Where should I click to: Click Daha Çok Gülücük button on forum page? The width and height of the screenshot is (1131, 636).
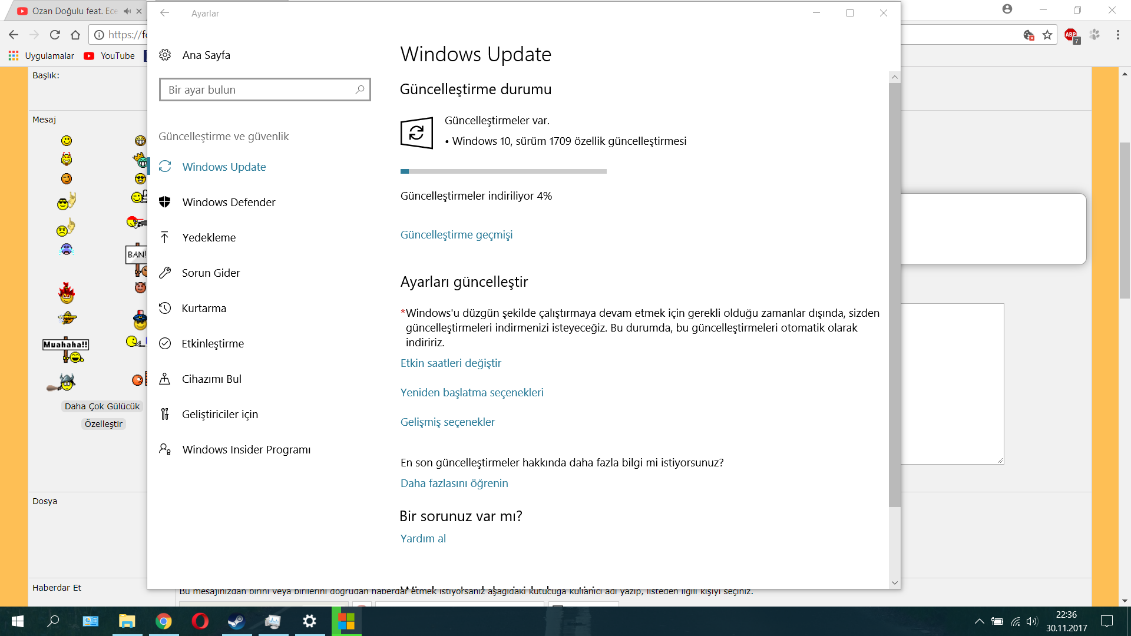pos(102,406)
